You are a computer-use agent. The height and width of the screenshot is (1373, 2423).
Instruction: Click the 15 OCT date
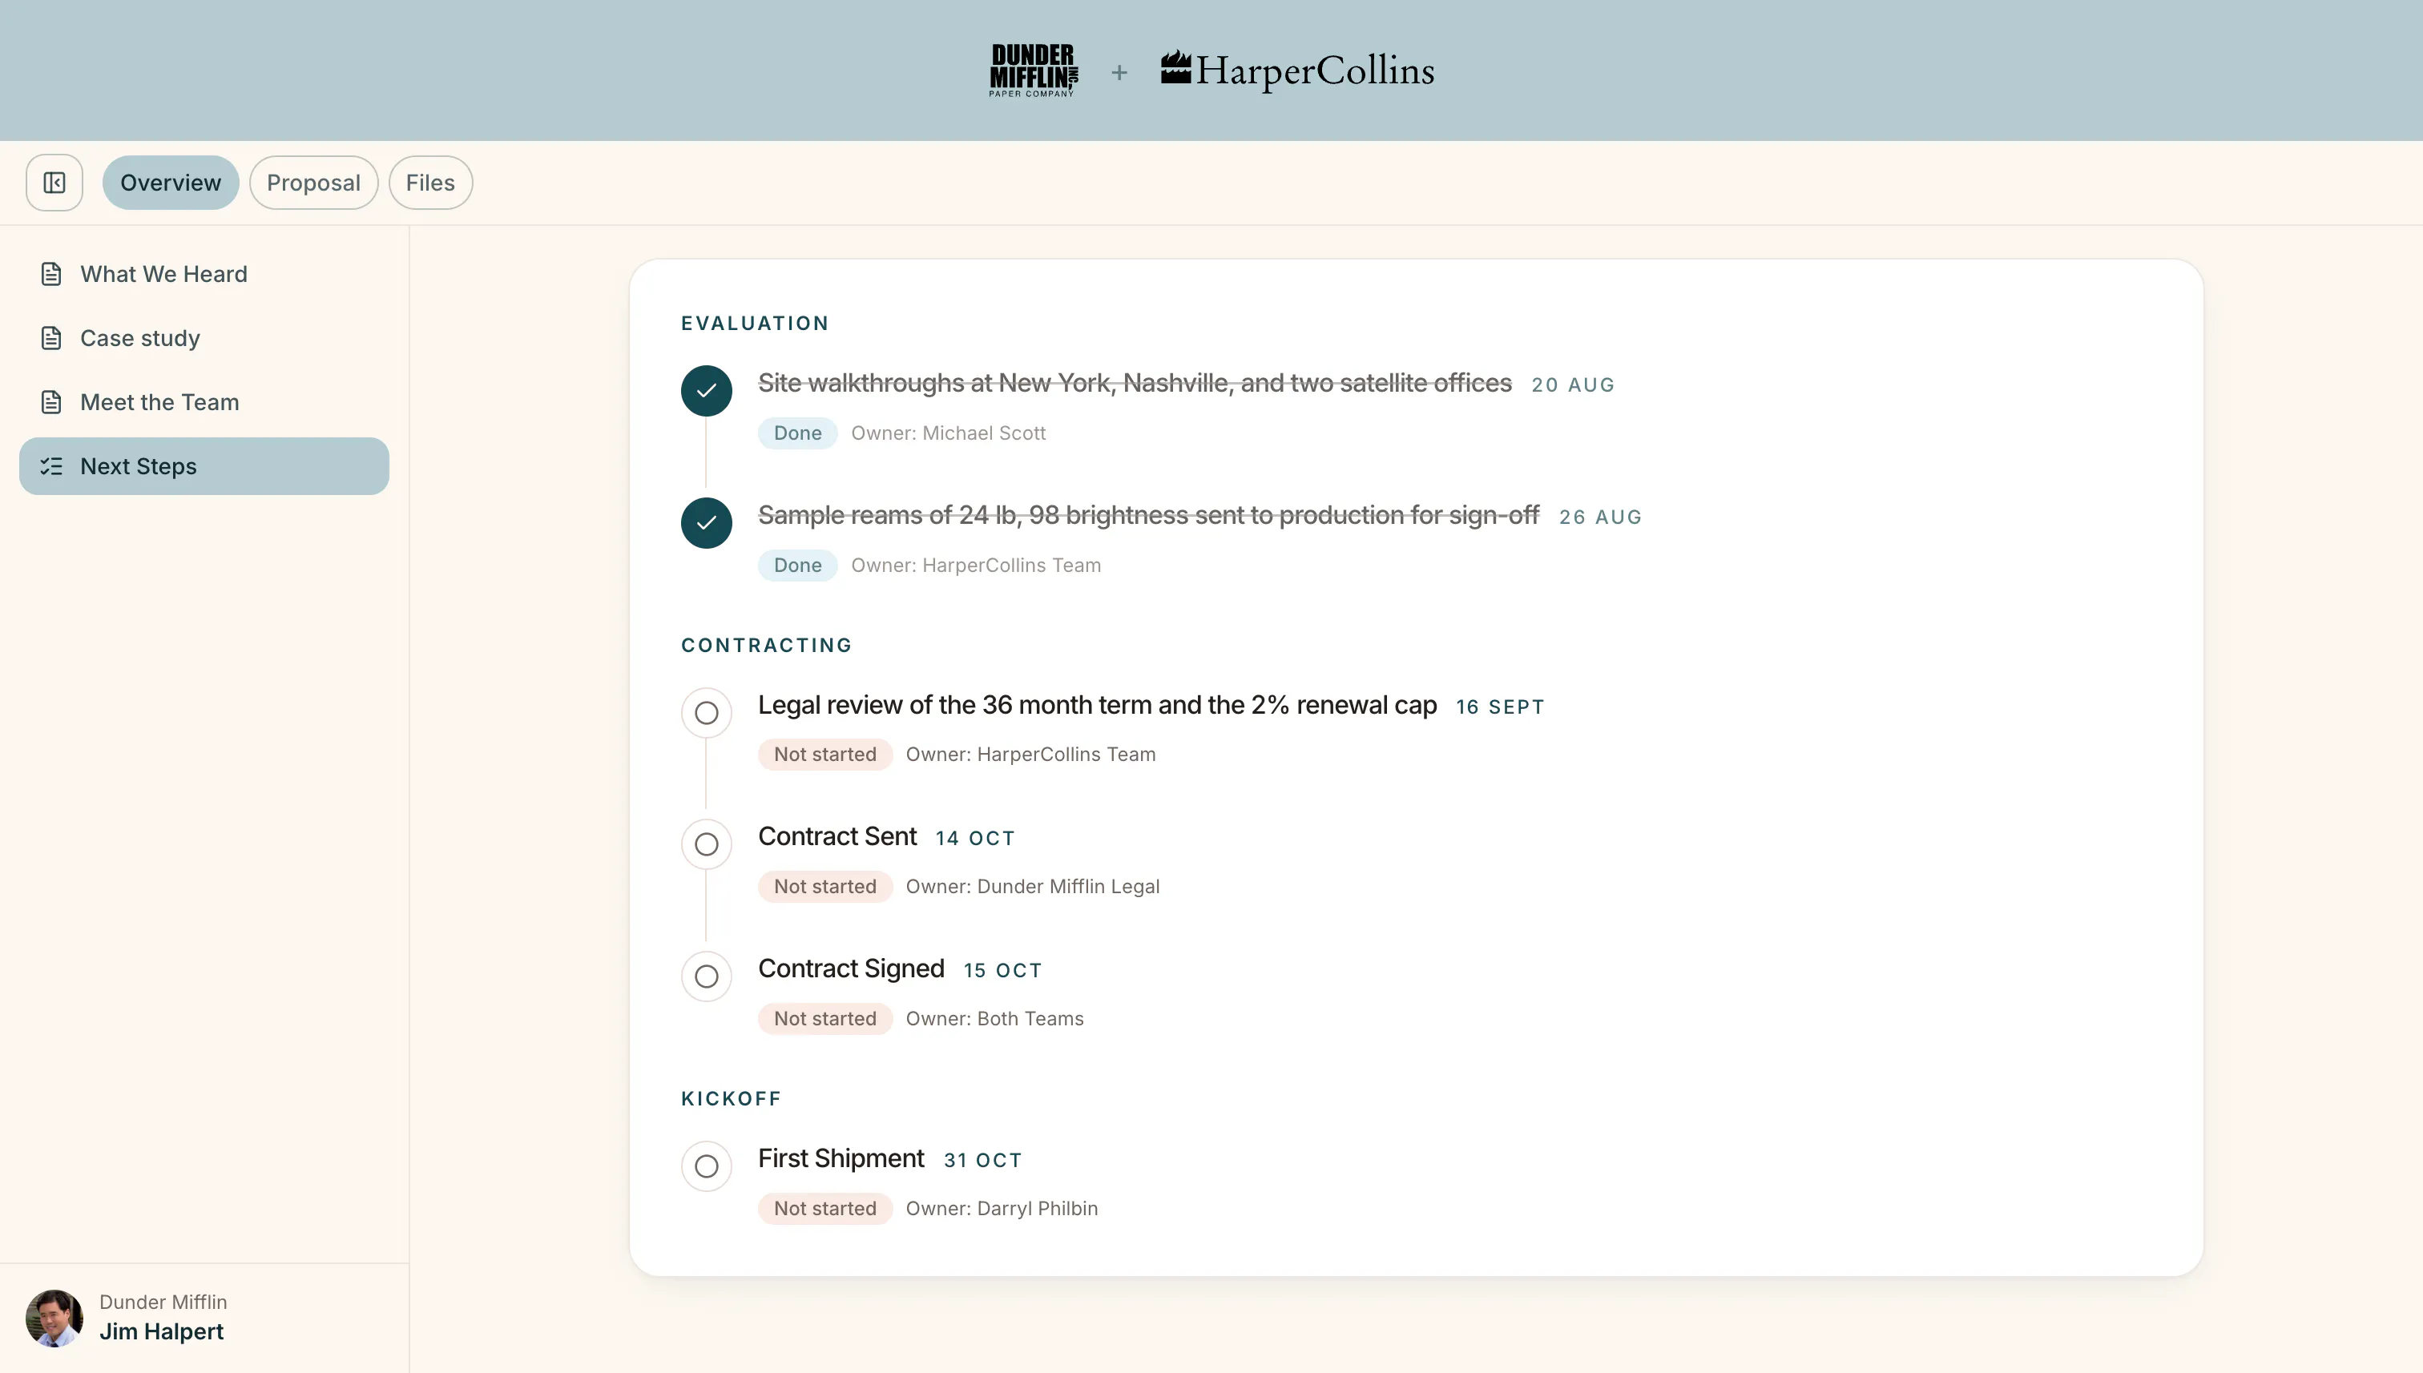[x=1002, y=970]
